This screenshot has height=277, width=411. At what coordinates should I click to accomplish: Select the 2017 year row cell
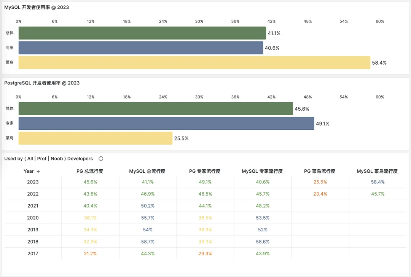pos(33,253)
